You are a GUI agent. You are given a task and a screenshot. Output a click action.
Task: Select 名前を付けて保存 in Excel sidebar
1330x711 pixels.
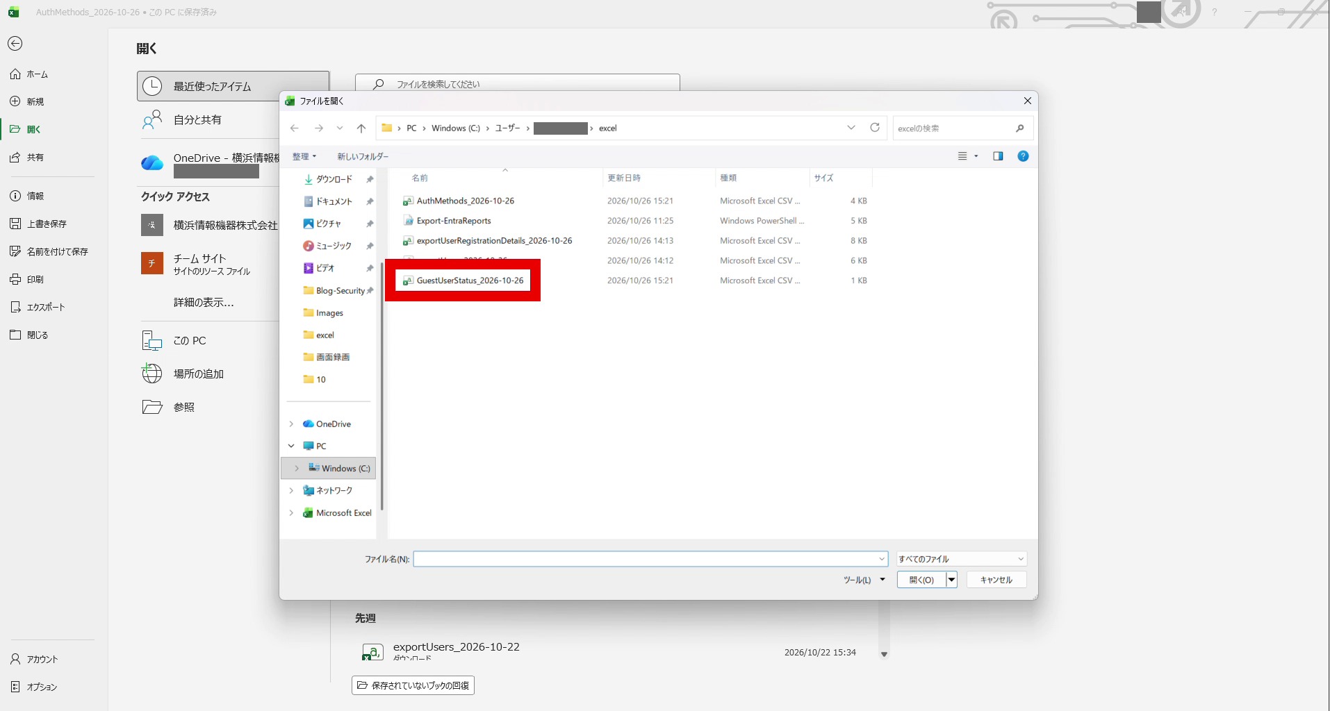coord(50,251)
